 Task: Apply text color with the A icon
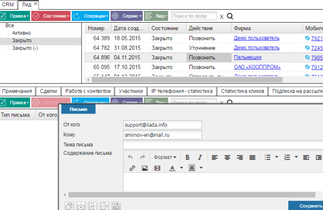point(172,168)
